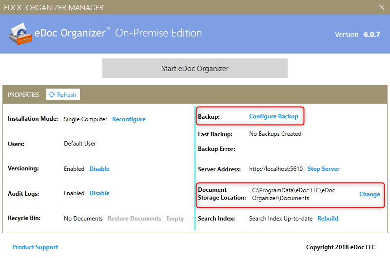Disable Versioning

point(99,169)
